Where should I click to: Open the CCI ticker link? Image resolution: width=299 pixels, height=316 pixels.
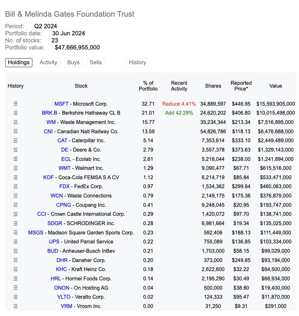pyautogui.click(x=42, y=214)
